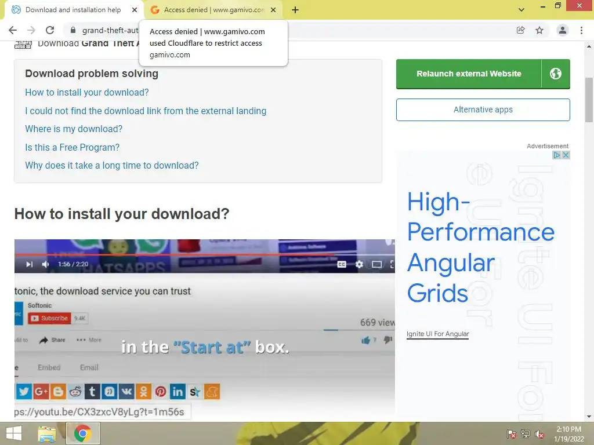
Task: Open Alternative apps button
Action: point(483,110)
